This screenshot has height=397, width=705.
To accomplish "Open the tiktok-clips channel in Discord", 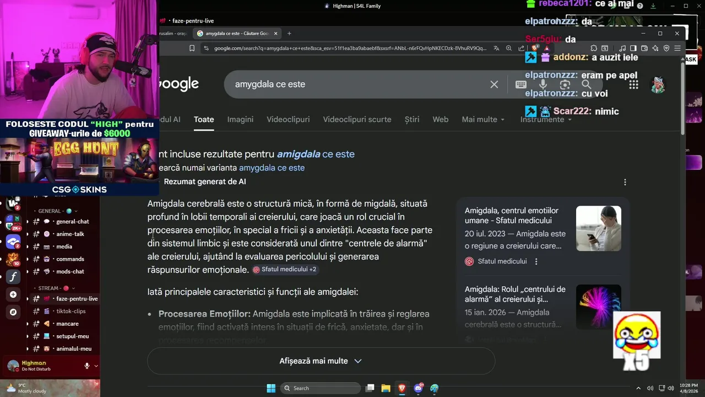I will (x=70, y=311).
